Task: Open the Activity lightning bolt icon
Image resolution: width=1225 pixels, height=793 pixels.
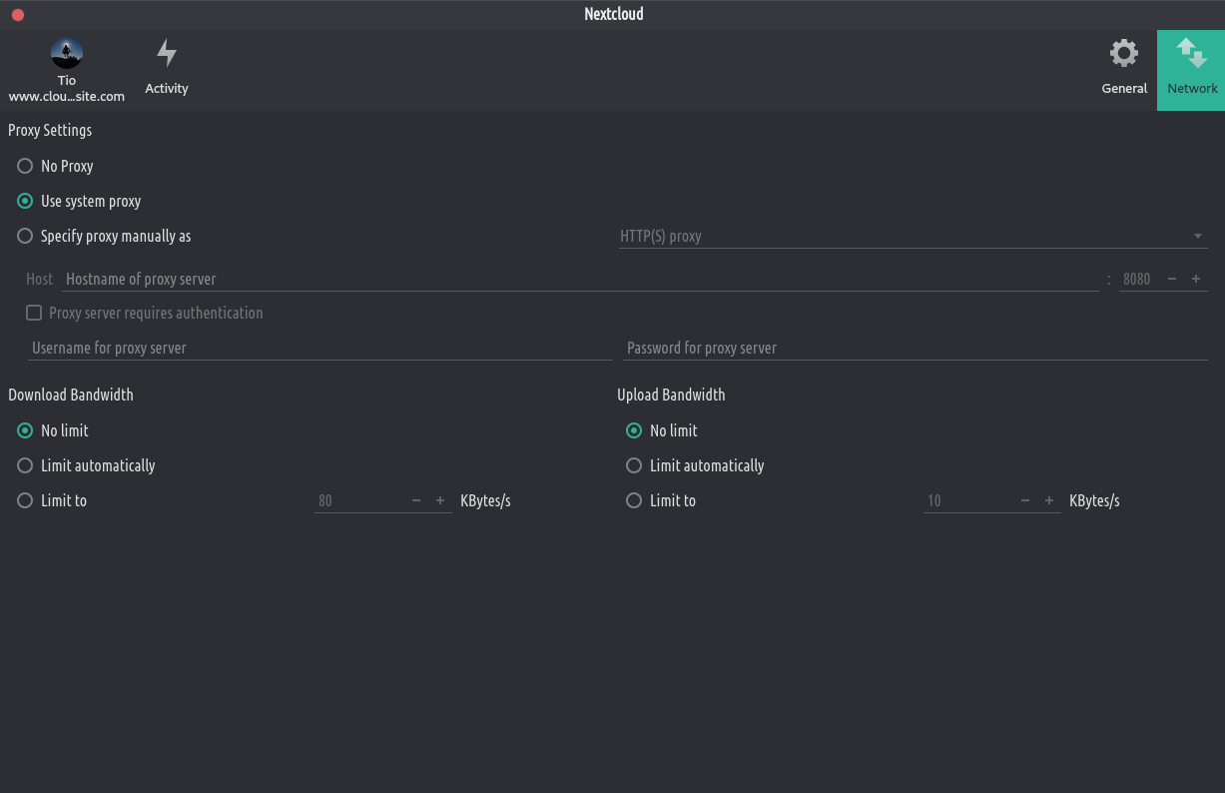Action: coord(167,54)
